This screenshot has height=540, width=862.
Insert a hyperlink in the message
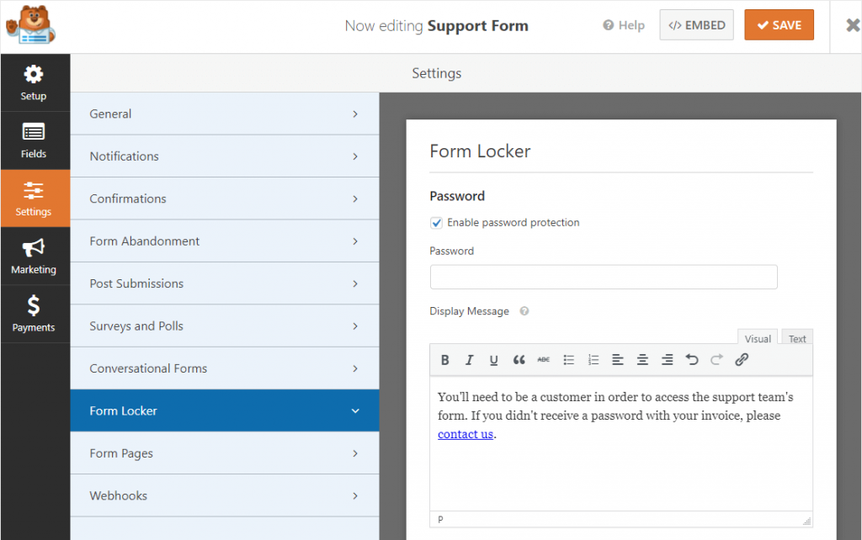coord(742,359)
